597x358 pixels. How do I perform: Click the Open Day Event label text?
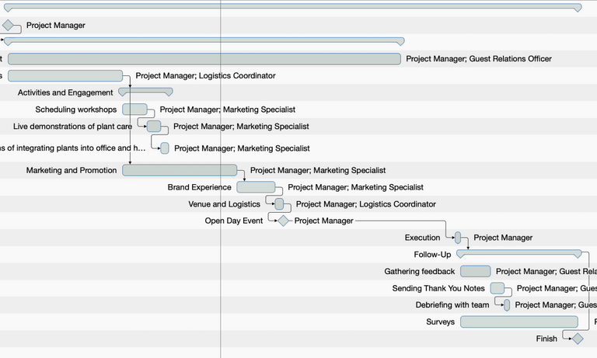pos(233,221)
